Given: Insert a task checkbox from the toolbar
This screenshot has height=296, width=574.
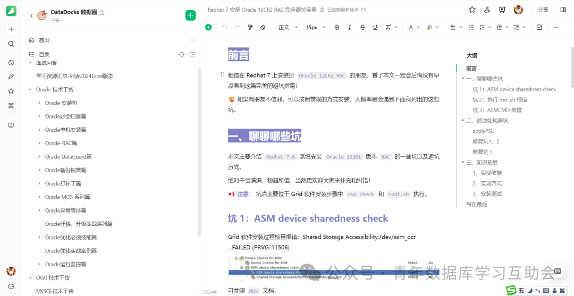Looking at the screenshot, I should click(x=539, y=27).
